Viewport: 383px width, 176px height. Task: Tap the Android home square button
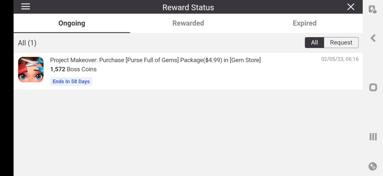coord(373,87)
